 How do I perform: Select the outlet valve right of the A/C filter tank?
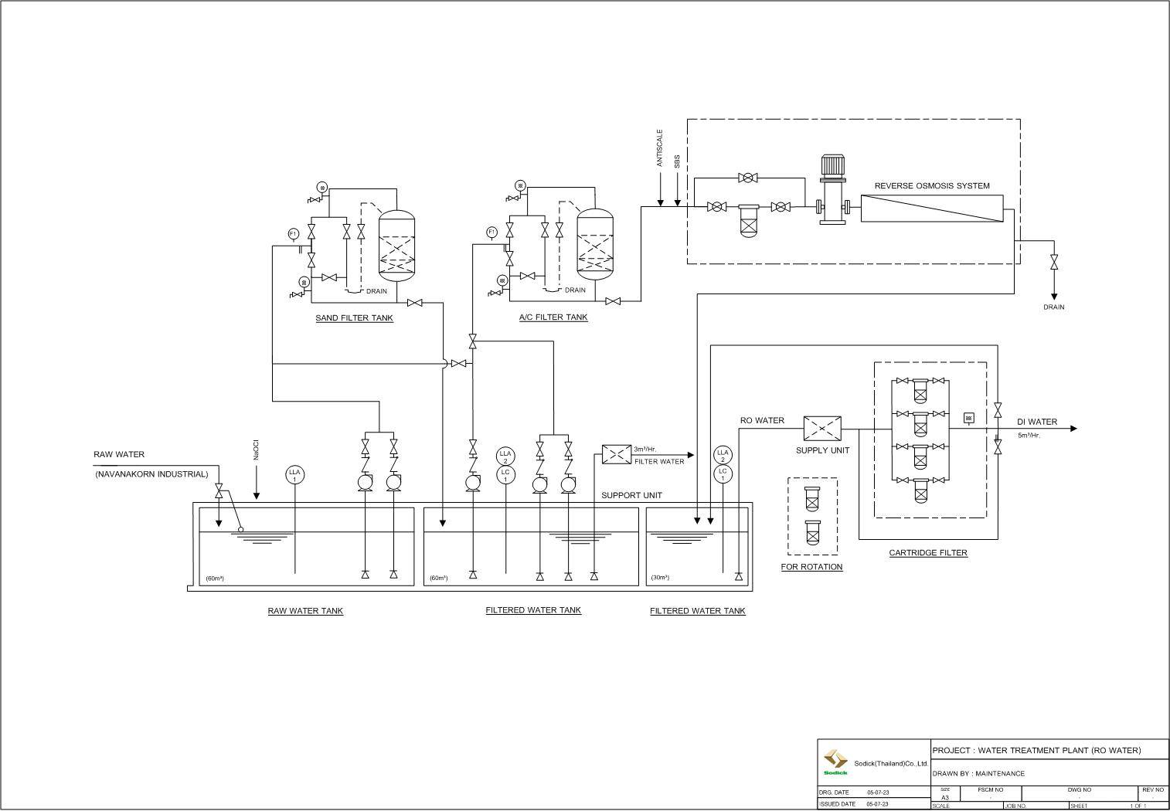coord(614,301)
